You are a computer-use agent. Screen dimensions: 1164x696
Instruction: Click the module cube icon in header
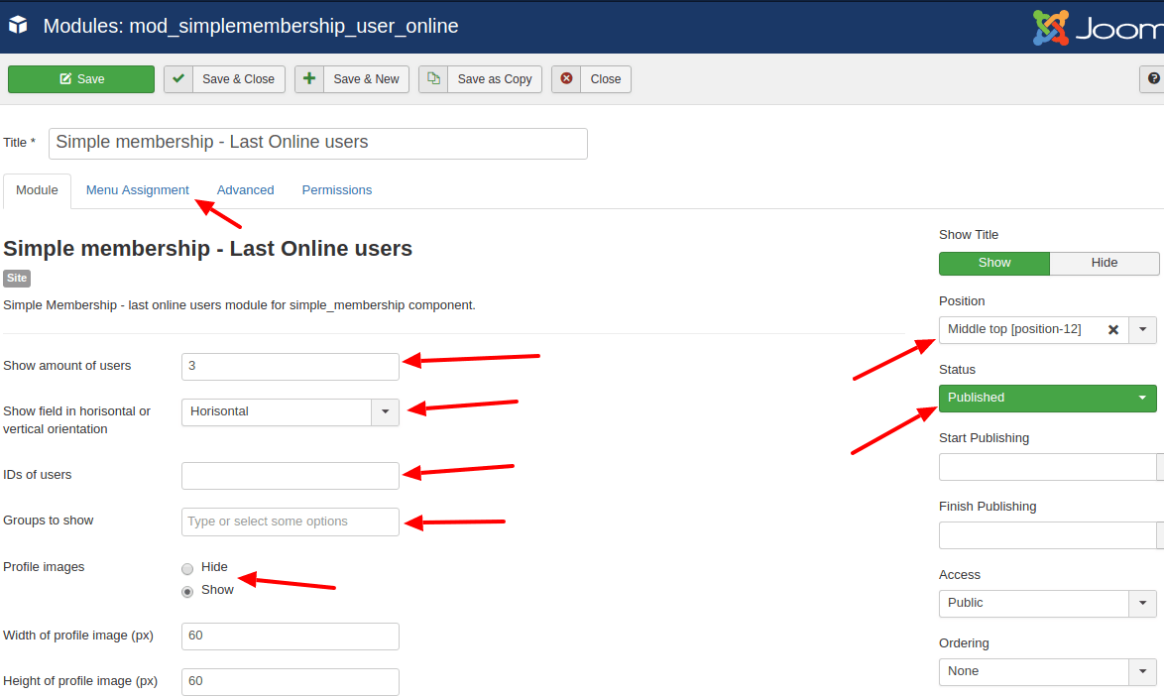tap(18, 25)
